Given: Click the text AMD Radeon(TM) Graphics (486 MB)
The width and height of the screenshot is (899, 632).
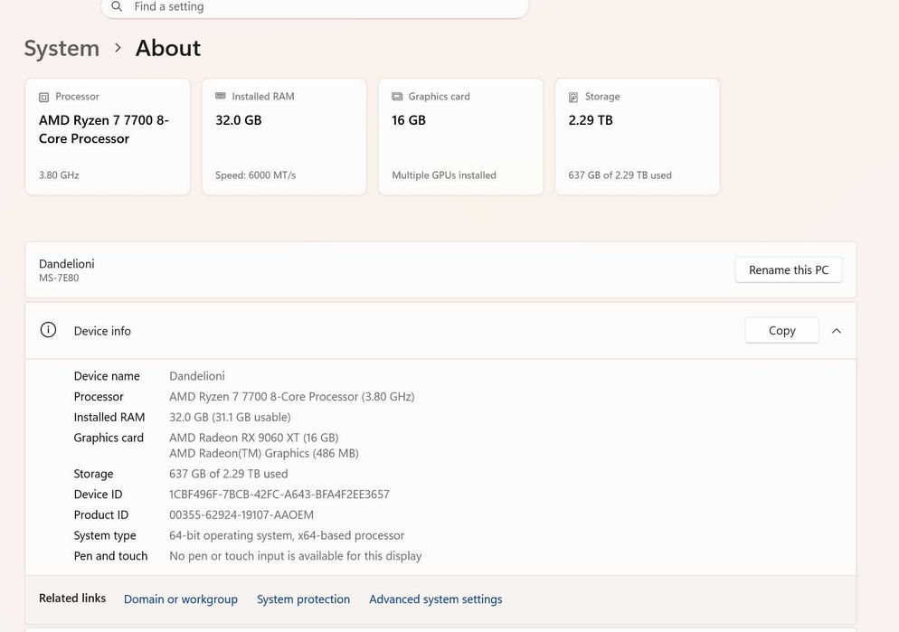Looking at the screenshot, I should pos(264,453).
